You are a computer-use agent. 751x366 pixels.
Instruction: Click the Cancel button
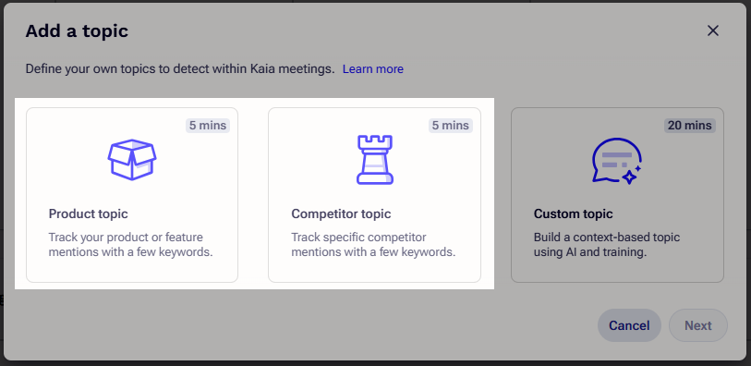[629, 325]
